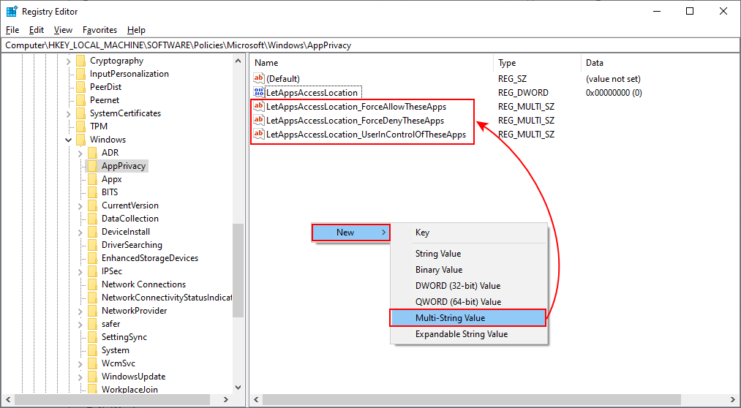Viewport: 741px width, 408px height.
Task: Click the AppPrivacy folder icon
Action: click(93, 166)
